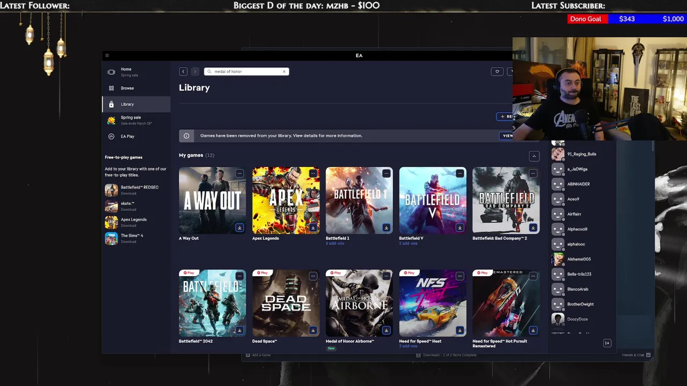The image size is (687, 386).
Task: Open The Sims 4 free-to-play entry
Action: pyautogui.click(x=136, y=238)
